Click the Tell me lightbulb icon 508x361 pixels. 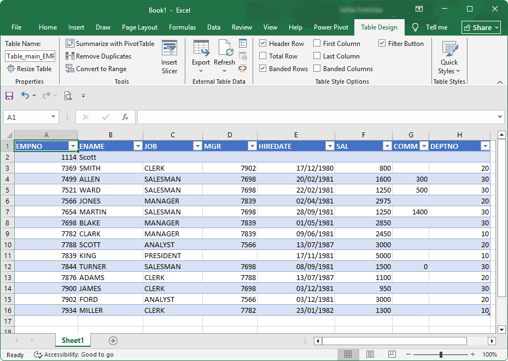click(415, 27)
